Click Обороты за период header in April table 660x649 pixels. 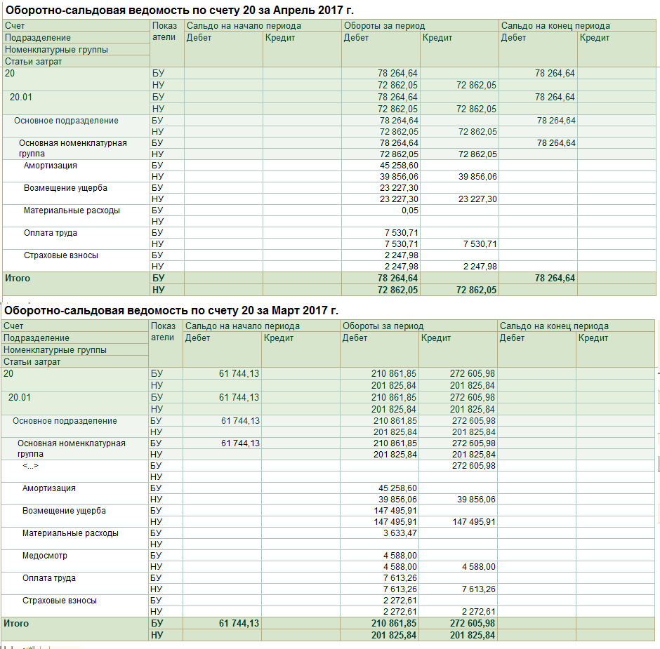384,26
